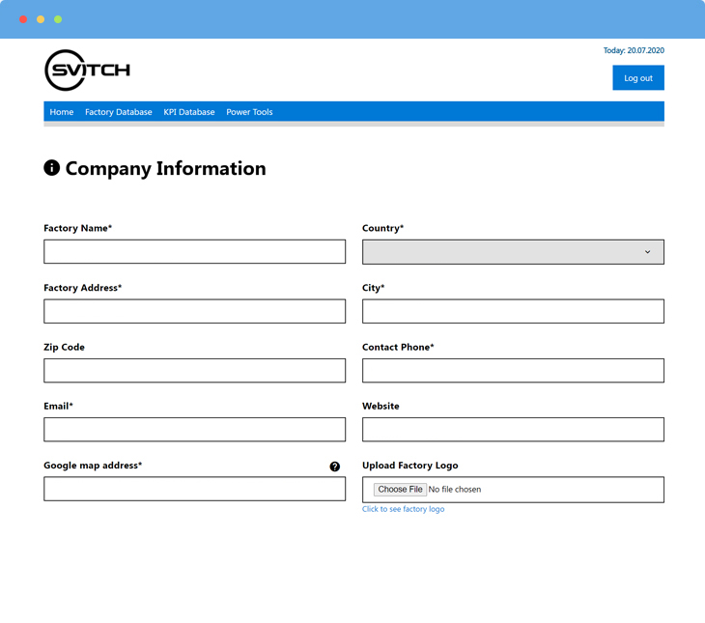Open the Factory Database menu
The height and width of the screenshot is (623, 705).
(118, 112)
